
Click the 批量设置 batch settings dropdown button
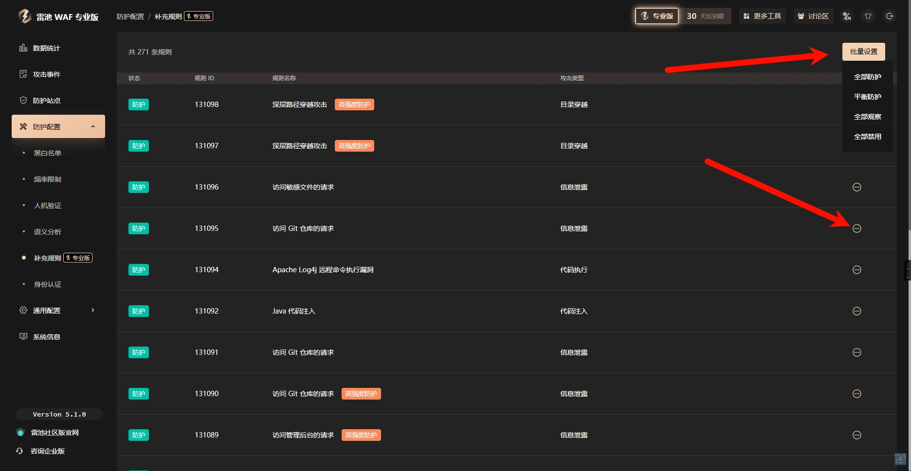tap(863, 52)
